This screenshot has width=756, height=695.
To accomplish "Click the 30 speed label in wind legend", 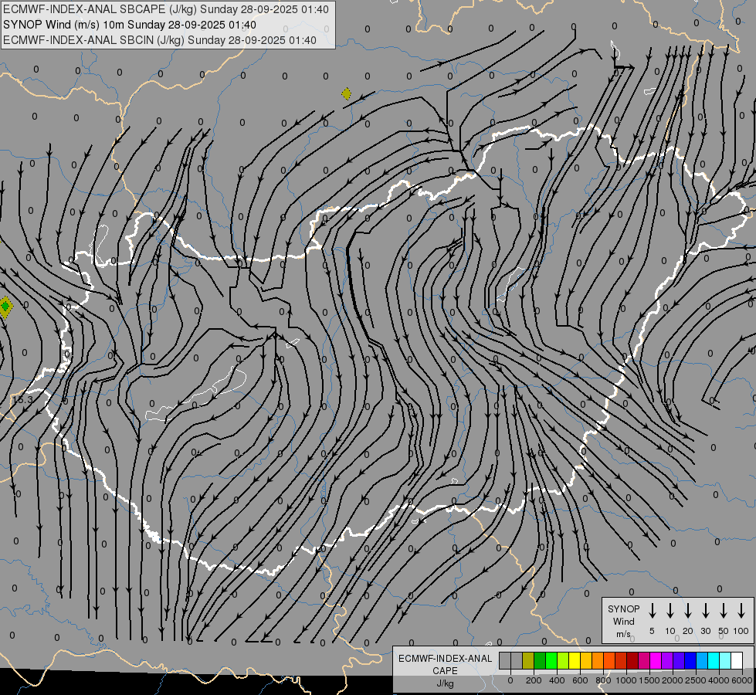I will [x=705, y=631].
